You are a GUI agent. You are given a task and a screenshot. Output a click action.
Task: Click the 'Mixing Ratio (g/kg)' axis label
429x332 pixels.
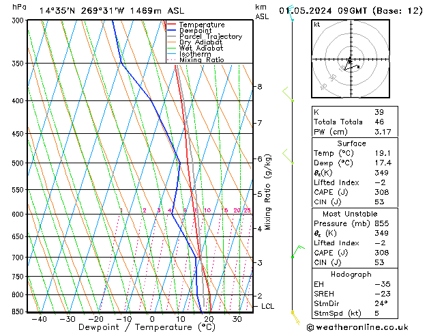point(268,192)
